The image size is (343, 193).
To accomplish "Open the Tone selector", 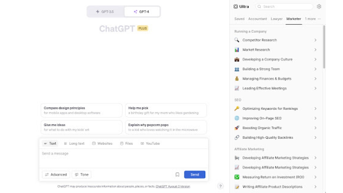I will (82, 174).
